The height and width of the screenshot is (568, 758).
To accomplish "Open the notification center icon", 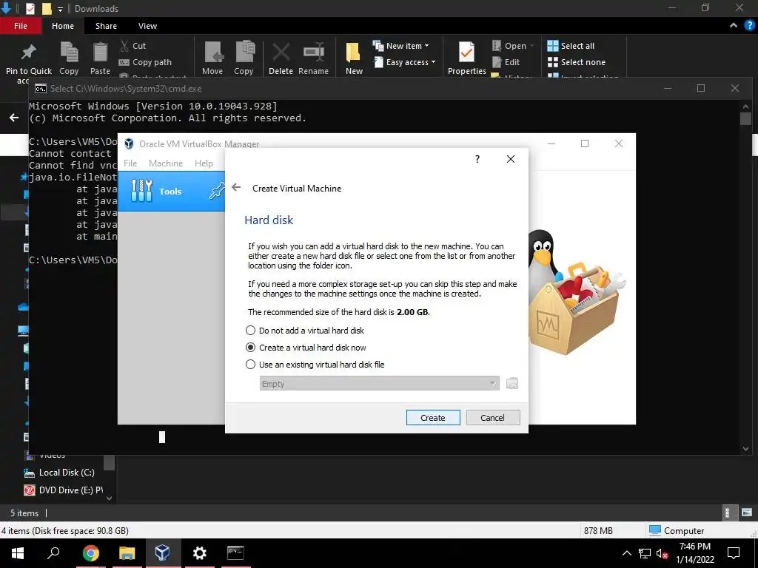I will [x=734, y=553].
